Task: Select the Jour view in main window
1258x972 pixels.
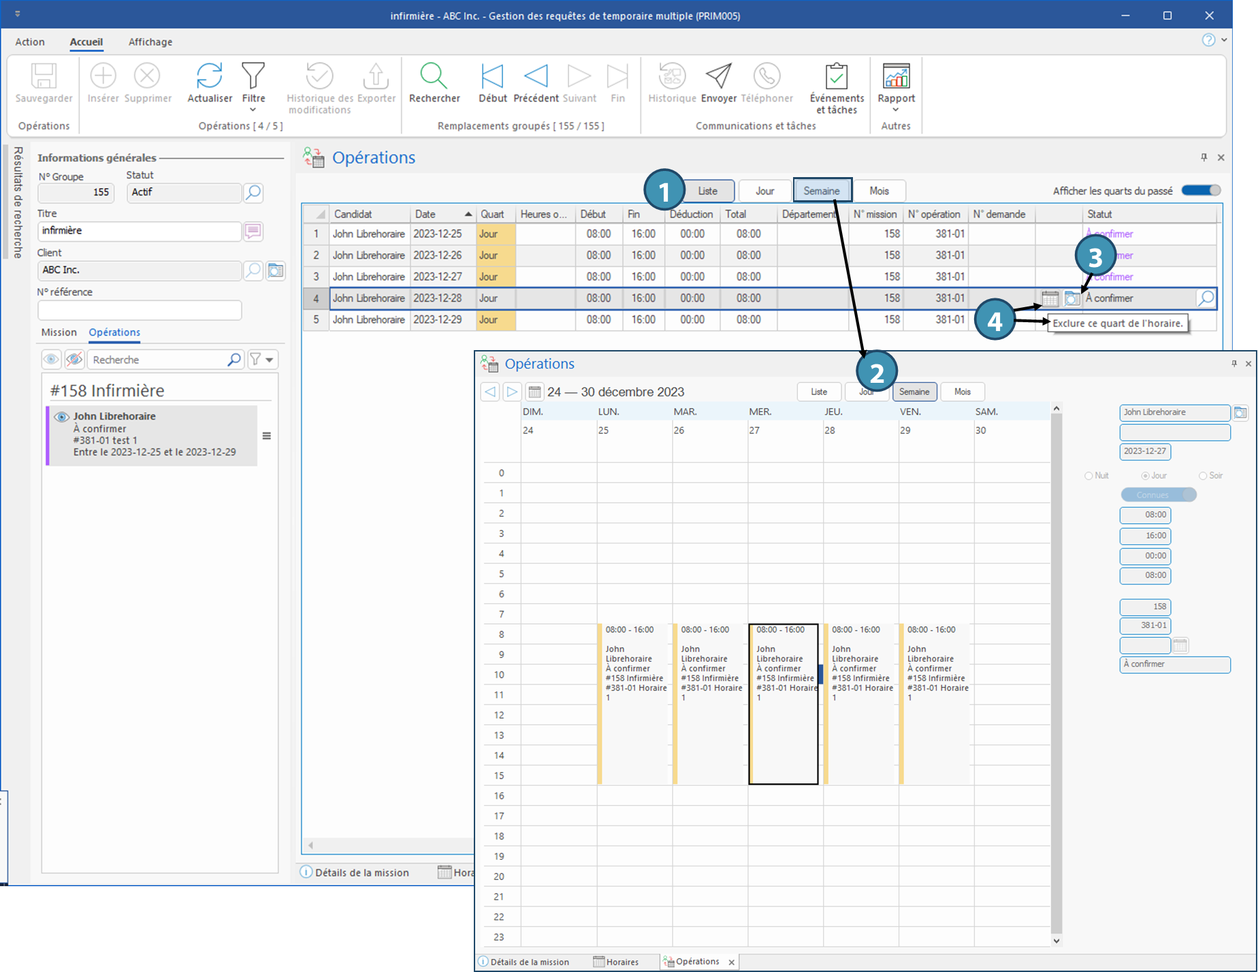Action: click(x=764, y=191)
